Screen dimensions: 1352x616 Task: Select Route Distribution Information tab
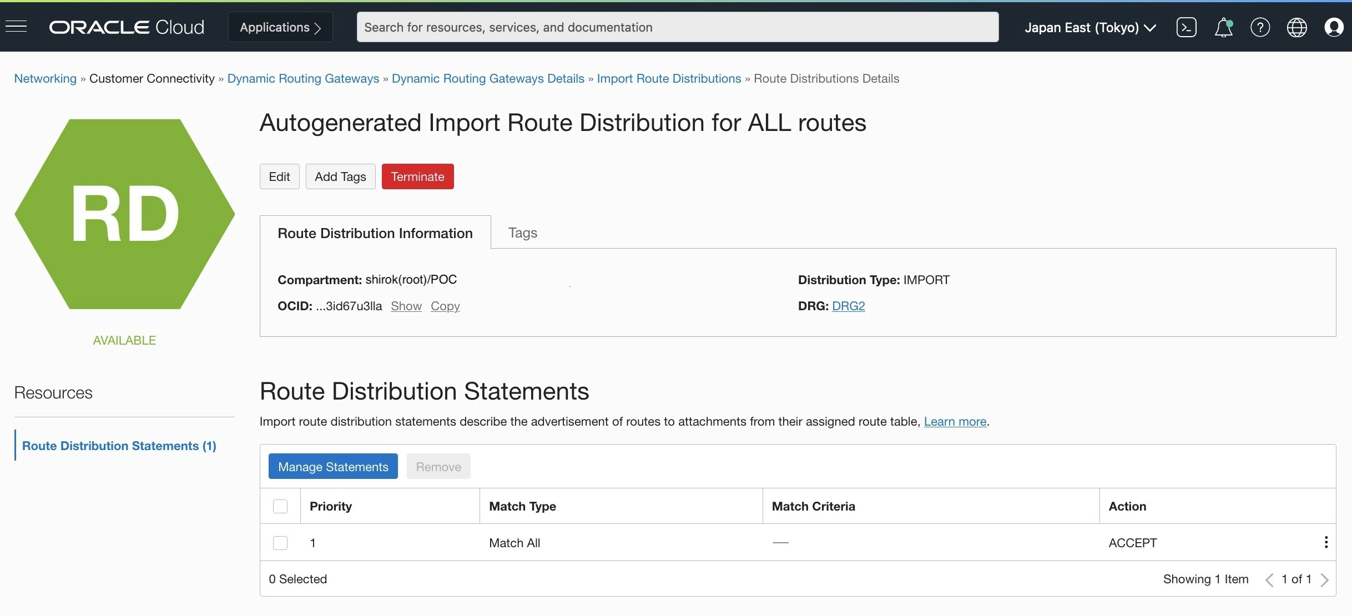pos(375,233)
